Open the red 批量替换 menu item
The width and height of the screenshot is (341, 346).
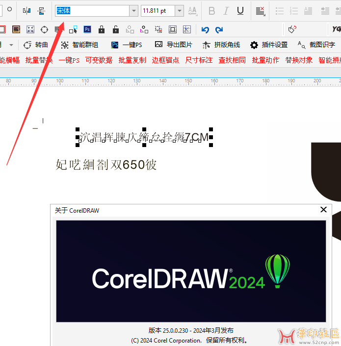coord(39,60)
